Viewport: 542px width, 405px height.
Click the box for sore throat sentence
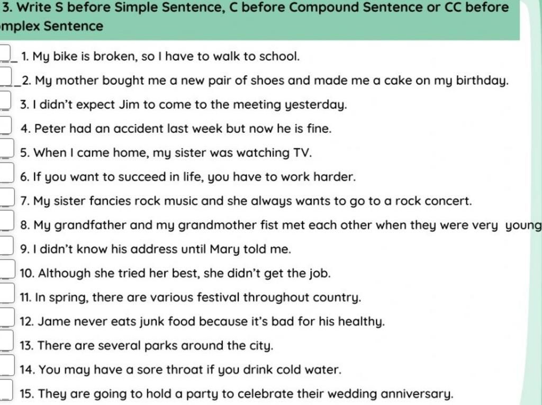click(7, 365)
